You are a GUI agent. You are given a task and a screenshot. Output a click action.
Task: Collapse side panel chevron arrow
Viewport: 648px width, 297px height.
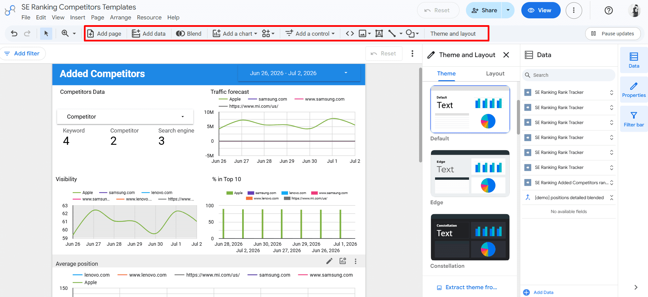[636, 287]
